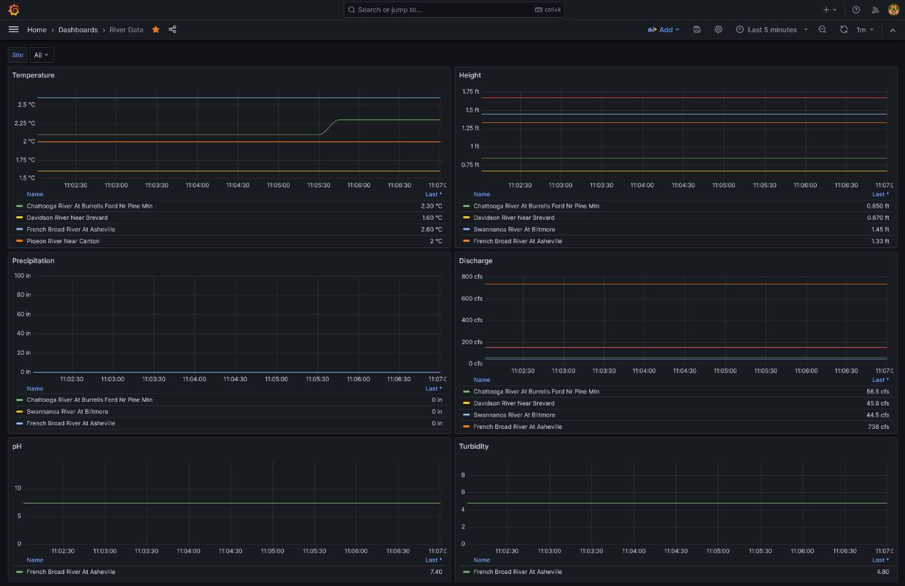The image size is (905, 586).
Task: Unstar the River Data dashboard
Action: (x=156, y=30)
